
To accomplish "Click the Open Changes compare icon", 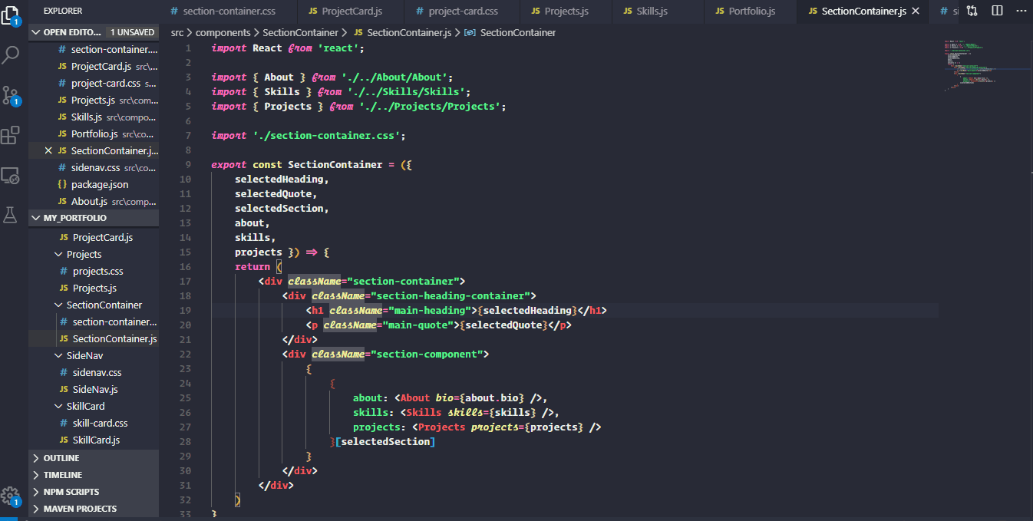I will coord(971,11).
